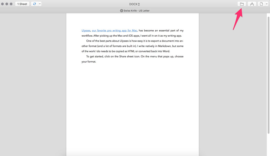The image size is (270, 156).
Task: Open the DOCX format selector
Action: click(134, 4)
